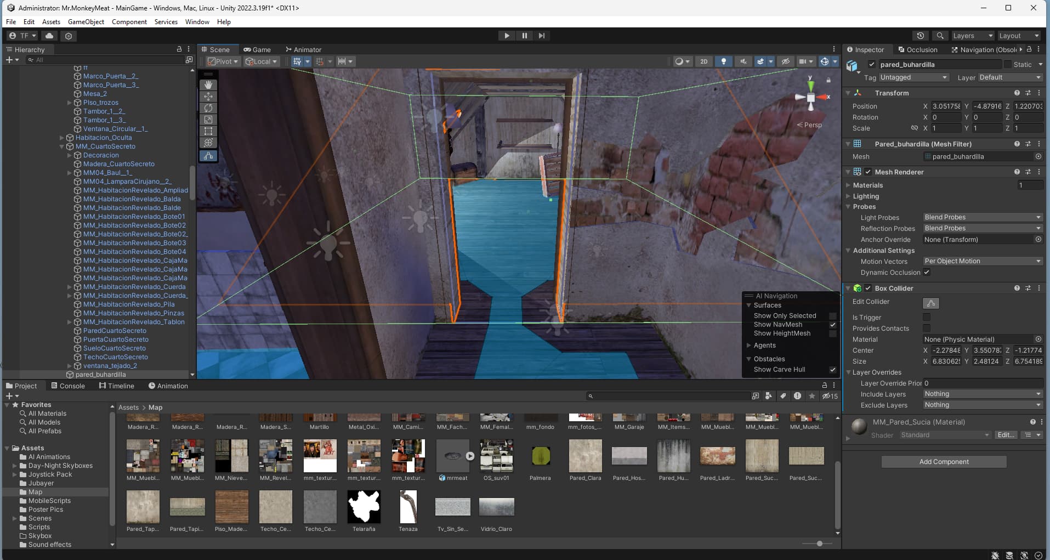Toggle scene lighting bulb icon
Screen dimensions: 1050x560
(724, 61)
